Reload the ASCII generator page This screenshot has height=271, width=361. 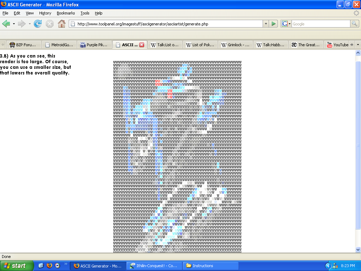tap(37, 24)
